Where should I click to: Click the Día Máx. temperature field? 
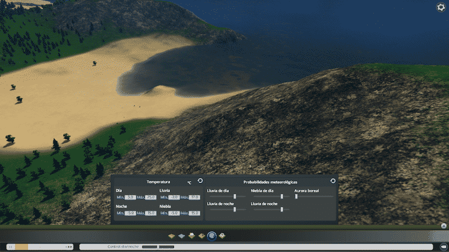(150, 198)
